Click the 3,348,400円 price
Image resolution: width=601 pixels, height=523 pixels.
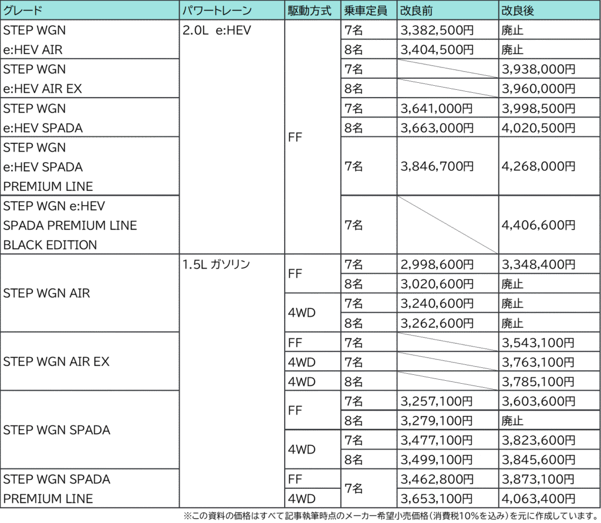click(x=539, y=265)
